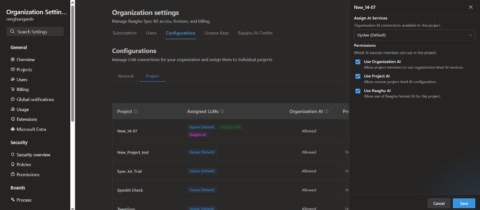Viewport: 480px width, 210px height.
Task: Click the Projects icon in the sidebar
Action: click(x=13, y=70)
